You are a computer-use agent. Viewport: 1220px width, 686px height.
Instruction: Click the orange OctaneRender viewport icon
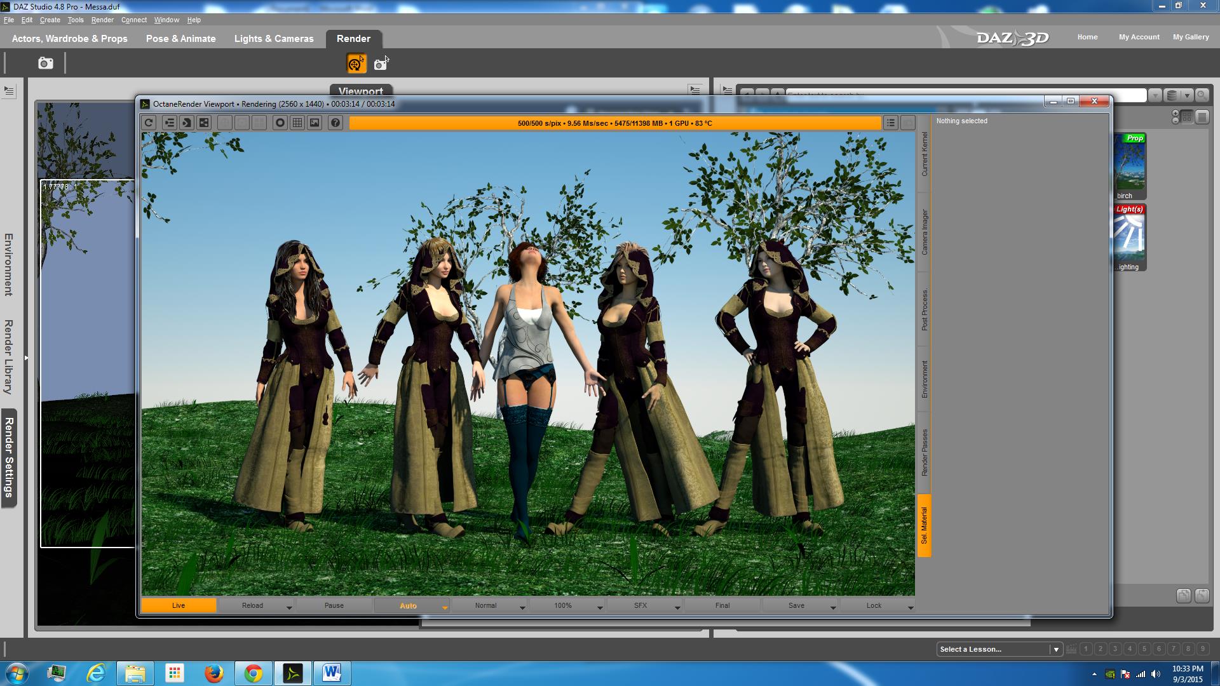(356, 64)
